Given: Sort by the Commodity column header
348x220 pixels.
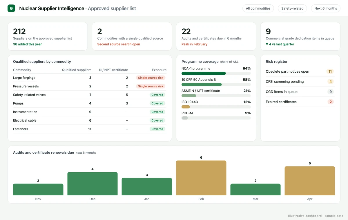Looking at the screenshot, I should (x=22, y=70).
